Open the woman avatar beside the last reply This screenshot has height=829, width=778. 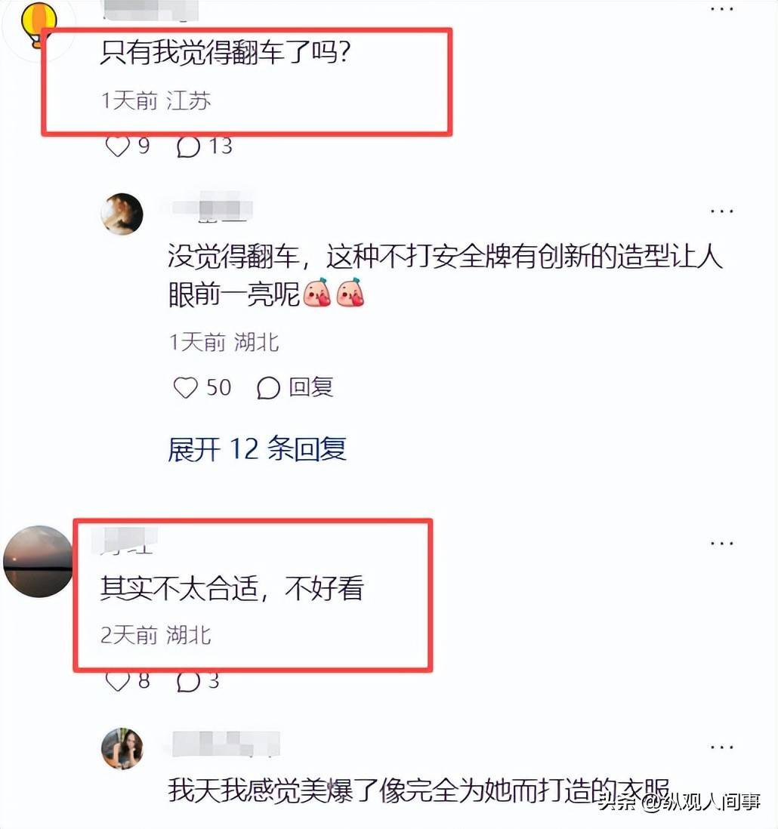pyautogui.click(x=122, y=749)
